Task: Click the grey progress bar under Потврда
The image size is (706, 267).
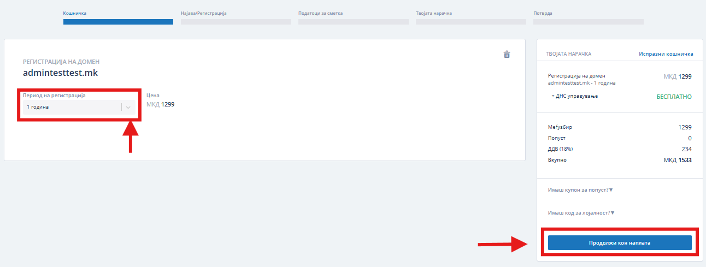Action: click(588, 22)
